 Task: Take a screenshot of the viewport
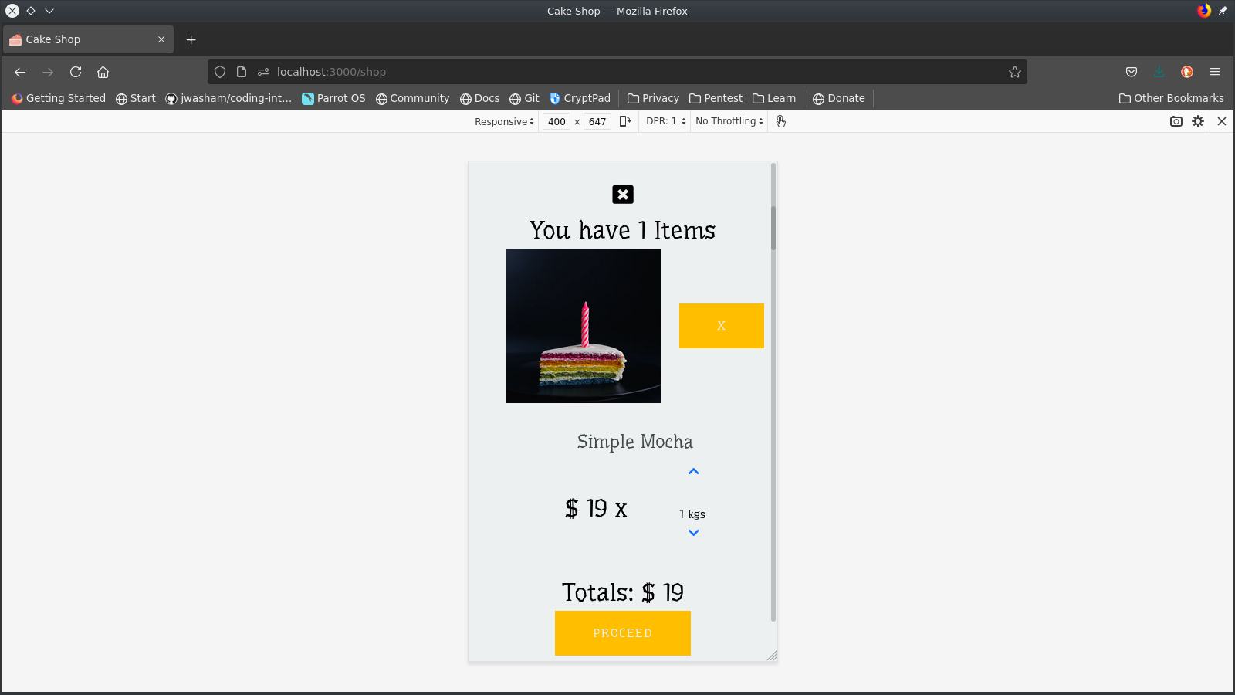(1175, 121)
